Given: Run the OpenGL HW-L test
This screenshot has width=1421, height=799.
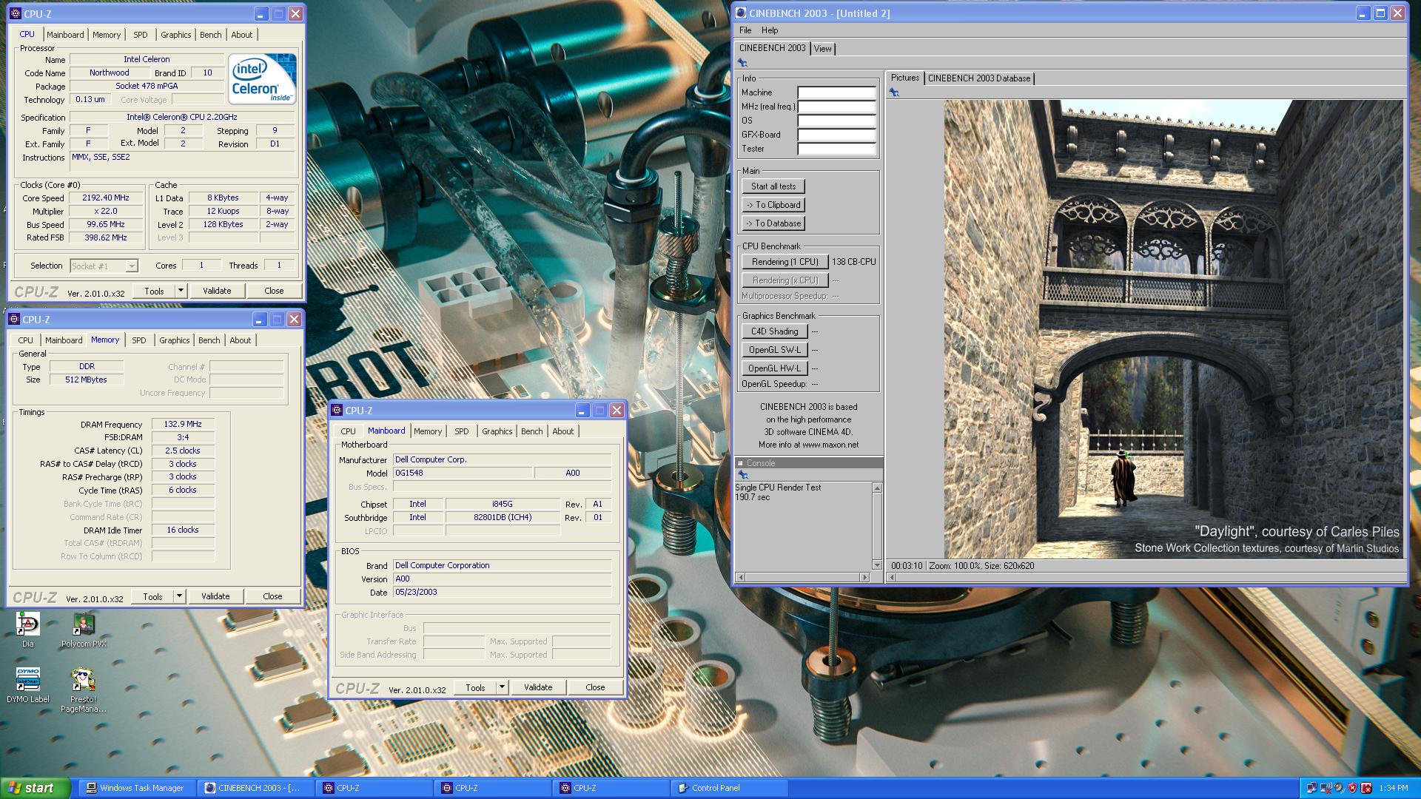Looking at the screenshot, I should [x=774, y=368].
